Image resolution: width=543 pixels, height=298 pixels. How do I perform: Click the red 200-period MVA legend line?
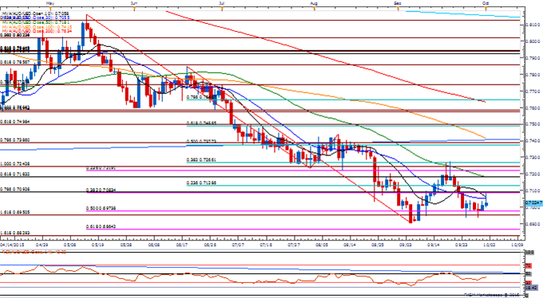pos(38,31)
